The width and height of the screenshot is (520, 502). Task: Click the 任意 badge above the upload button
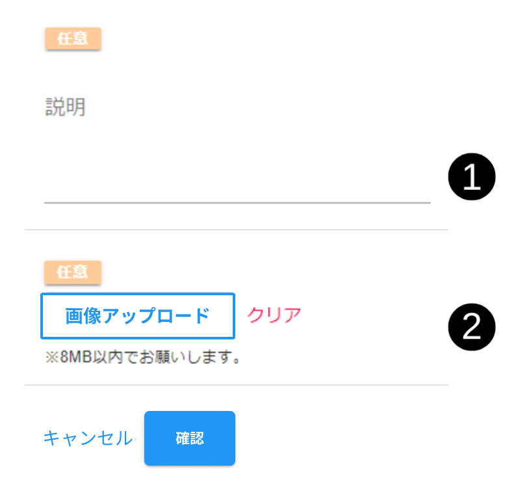tap(73, 272)
